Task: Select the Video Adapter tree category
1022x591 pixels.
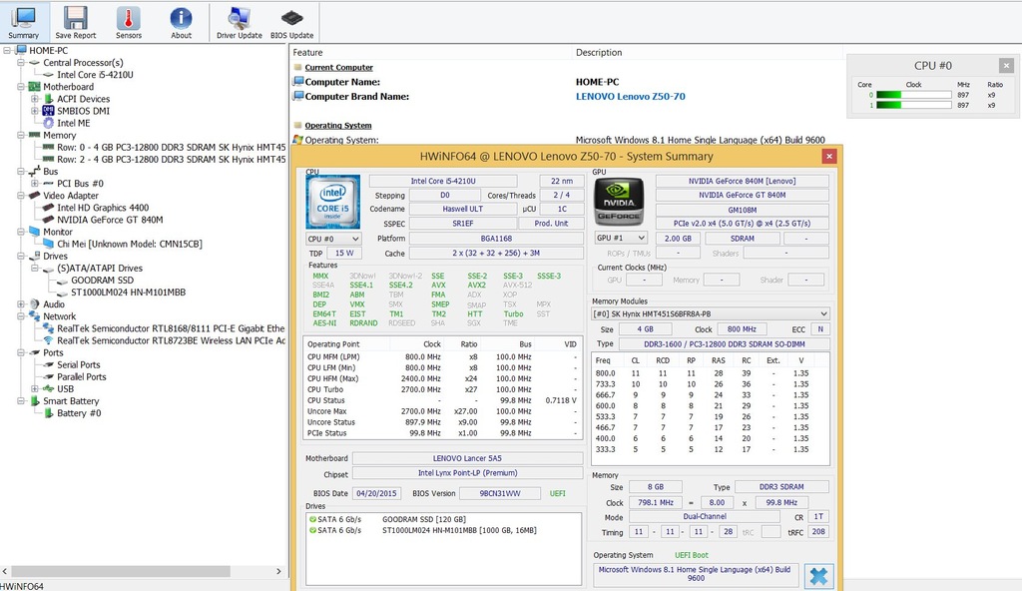Action: [x=71, y=196]
